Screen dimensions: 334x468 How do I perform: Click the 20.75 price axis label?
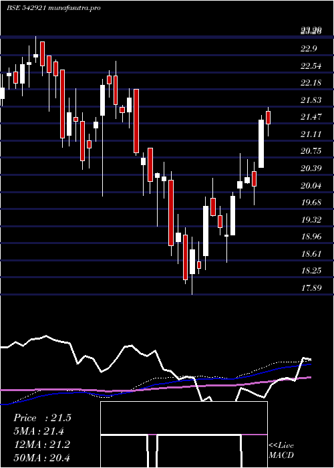[311, 151]
